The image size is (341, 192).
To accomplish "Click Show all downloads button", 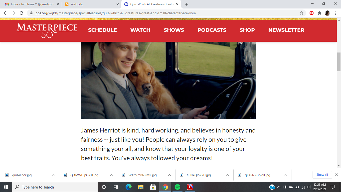I will (322, 175).
